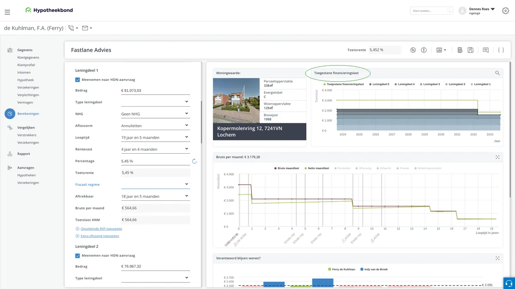The height and width of the screenshot is (289, 515).
Task: Toggle Rentelast series in chart legend
Action: tap(342, 168)
